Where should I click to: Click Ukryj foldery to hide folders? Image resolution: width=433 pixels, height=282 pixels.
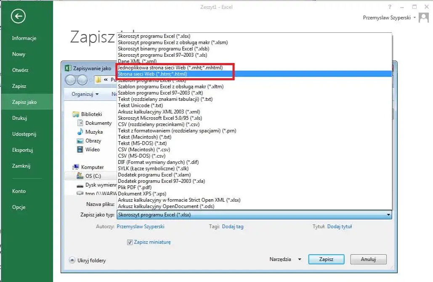(87, 261)
